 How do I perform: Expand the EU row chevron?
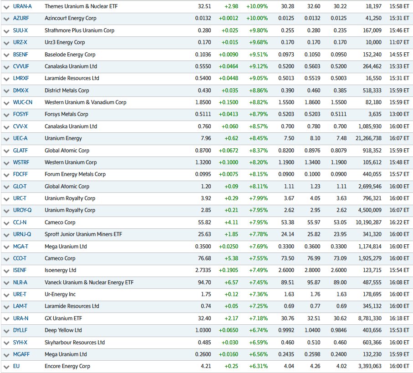(6, 367)
